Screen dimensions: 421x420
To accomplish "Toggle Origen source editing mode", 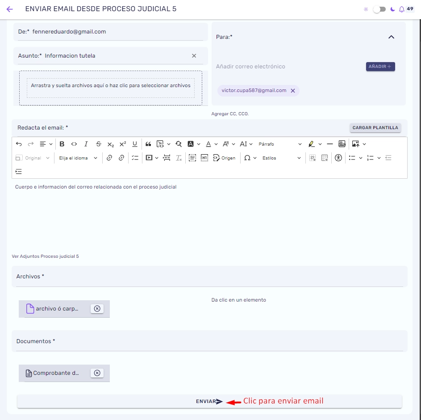I will [x=224, y=158].
